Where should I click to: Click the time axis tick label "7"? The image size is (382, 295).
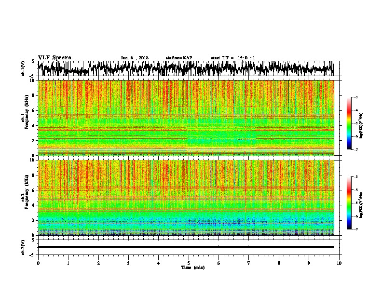[x=249, y=263]
